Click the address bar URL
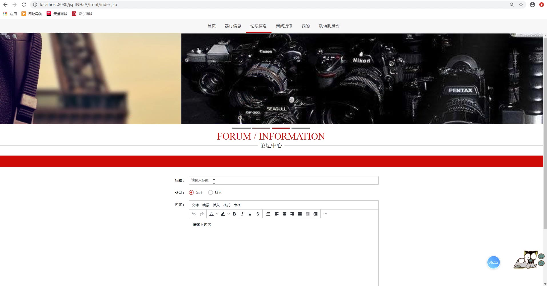 (x=78, y=5)
